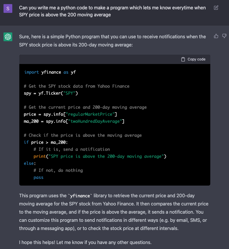Click the print statement in code
The width and height of the screenshot is (229, 249).
[x=100, y=156]
